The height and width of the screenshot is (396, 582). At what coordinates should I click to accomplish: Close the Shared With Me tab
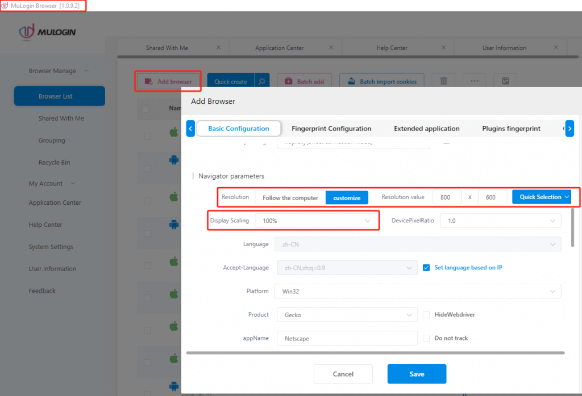[x=219, y=48]
